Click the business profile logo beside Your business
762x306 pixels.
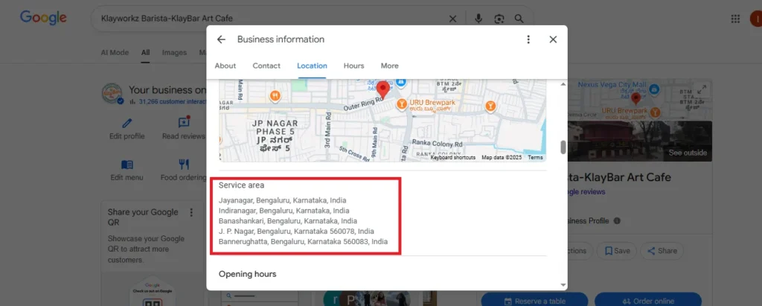point(112,93)
